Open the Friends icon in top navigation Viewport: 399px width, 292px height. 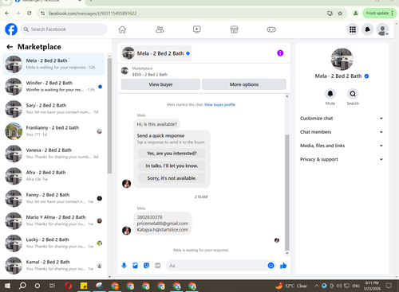pyautogui.click(x=160, y=29)
